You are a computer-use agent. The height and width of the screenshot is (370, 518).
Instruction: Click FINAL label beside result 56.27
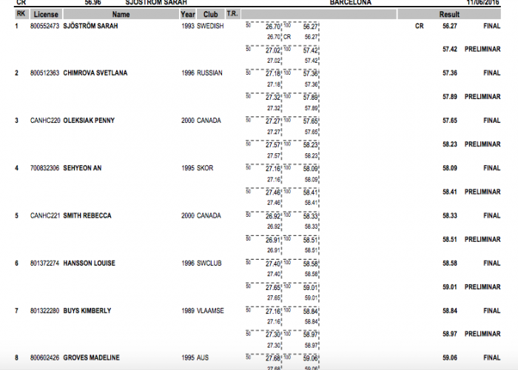[491, 26]
